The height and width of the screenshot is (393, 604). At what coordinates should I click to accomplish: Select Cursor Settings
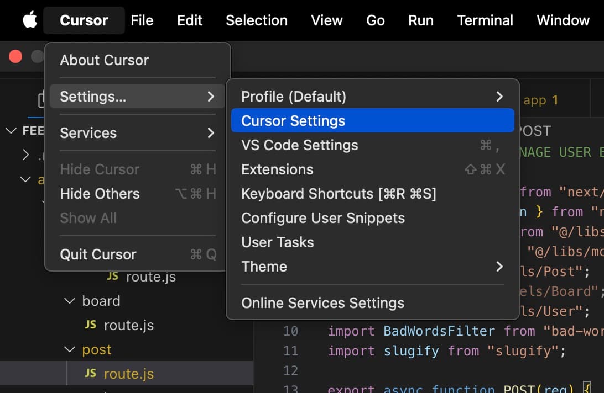tap(372, 121)
